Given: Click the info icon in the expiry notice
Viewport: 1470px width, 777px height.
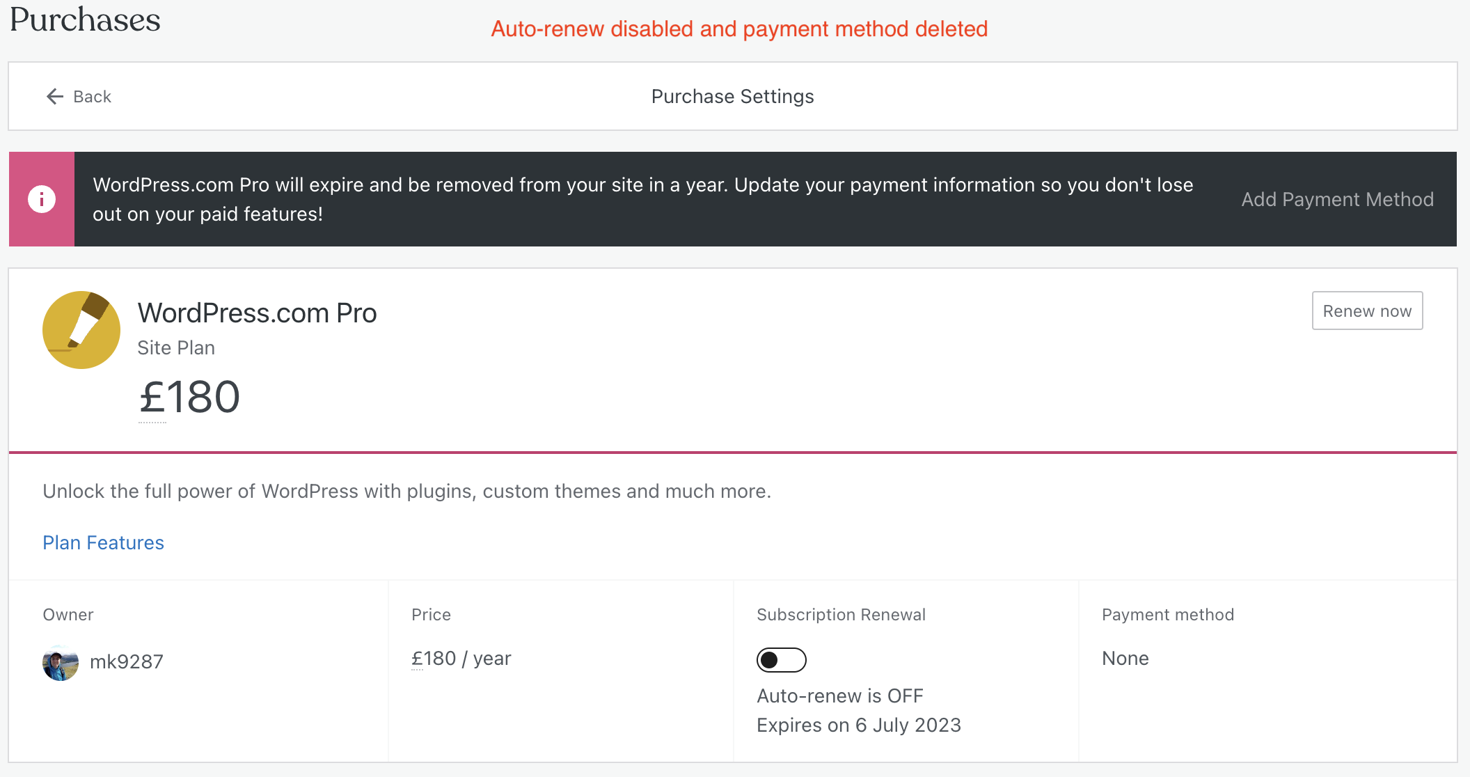Looking at the screenshot, I should pos(42,199).
